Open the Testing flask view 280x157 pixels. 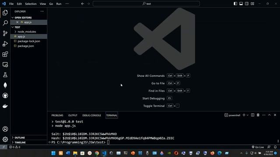click(x=5, y=75)
